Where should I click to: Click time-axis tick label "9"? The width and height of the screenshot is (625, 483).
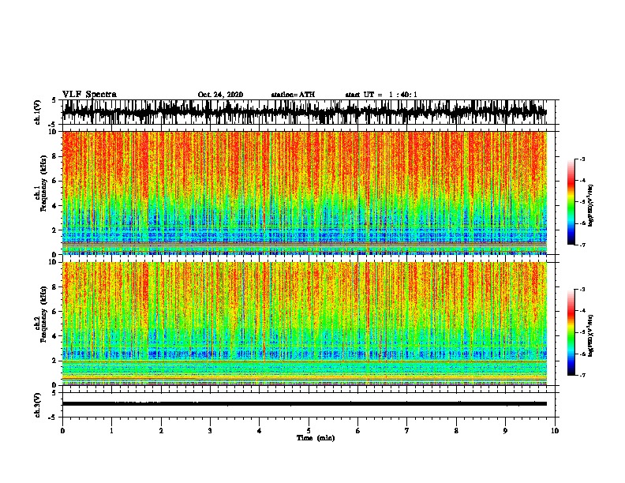(505, 430)
